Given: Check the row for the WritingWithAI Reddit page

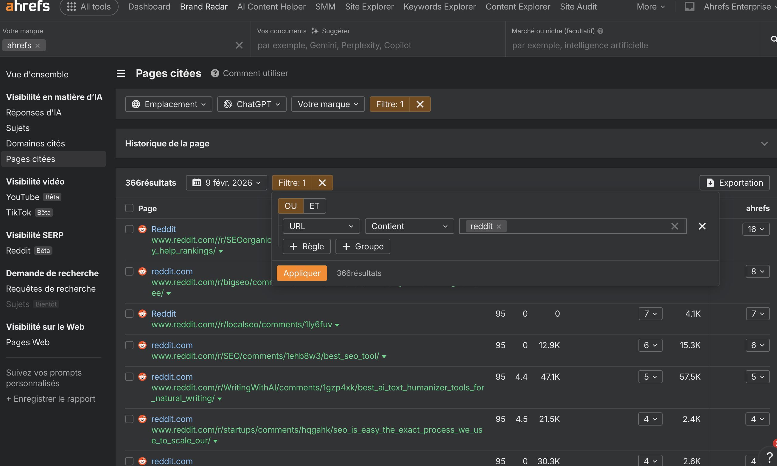Looking at the screenshot, I should click(x=129, y=376).
